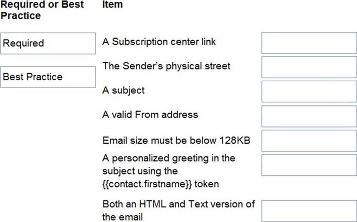The height and width of the screenshot is (222, 357).
Task: Click the 'Item' column heading
Action: pyautogui.click(x=112, y=5)
